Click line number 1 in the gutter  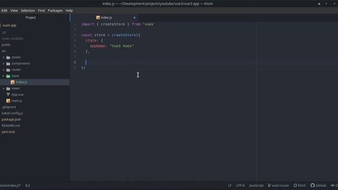75,24
